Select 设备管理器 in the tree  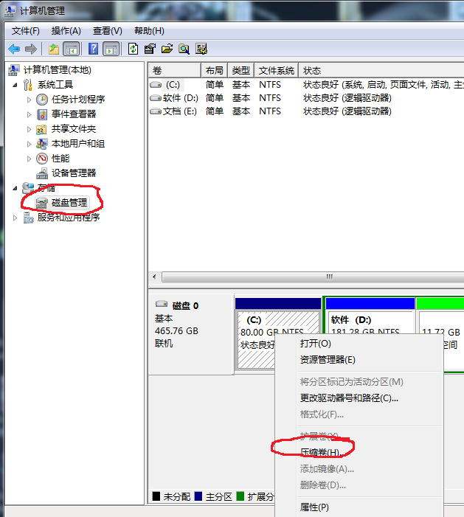[x=73, y=173]
